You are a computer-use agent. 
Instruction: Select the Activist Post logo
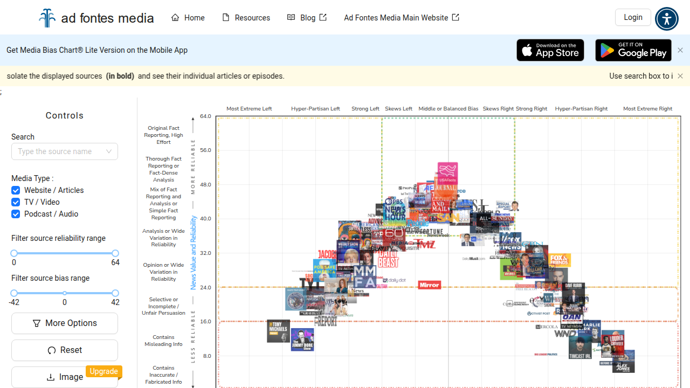point(539,313)
